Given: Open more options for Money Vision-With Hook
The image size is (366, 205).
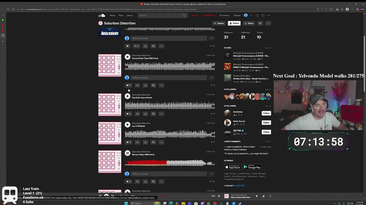Looking at the screenshot, I should pos(161,181).
